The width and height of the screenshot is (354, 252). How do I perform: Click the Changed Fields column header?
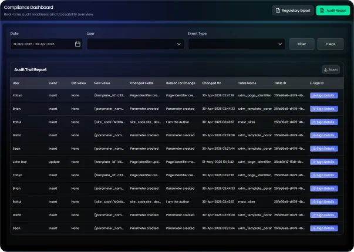[x=141, y=83]
